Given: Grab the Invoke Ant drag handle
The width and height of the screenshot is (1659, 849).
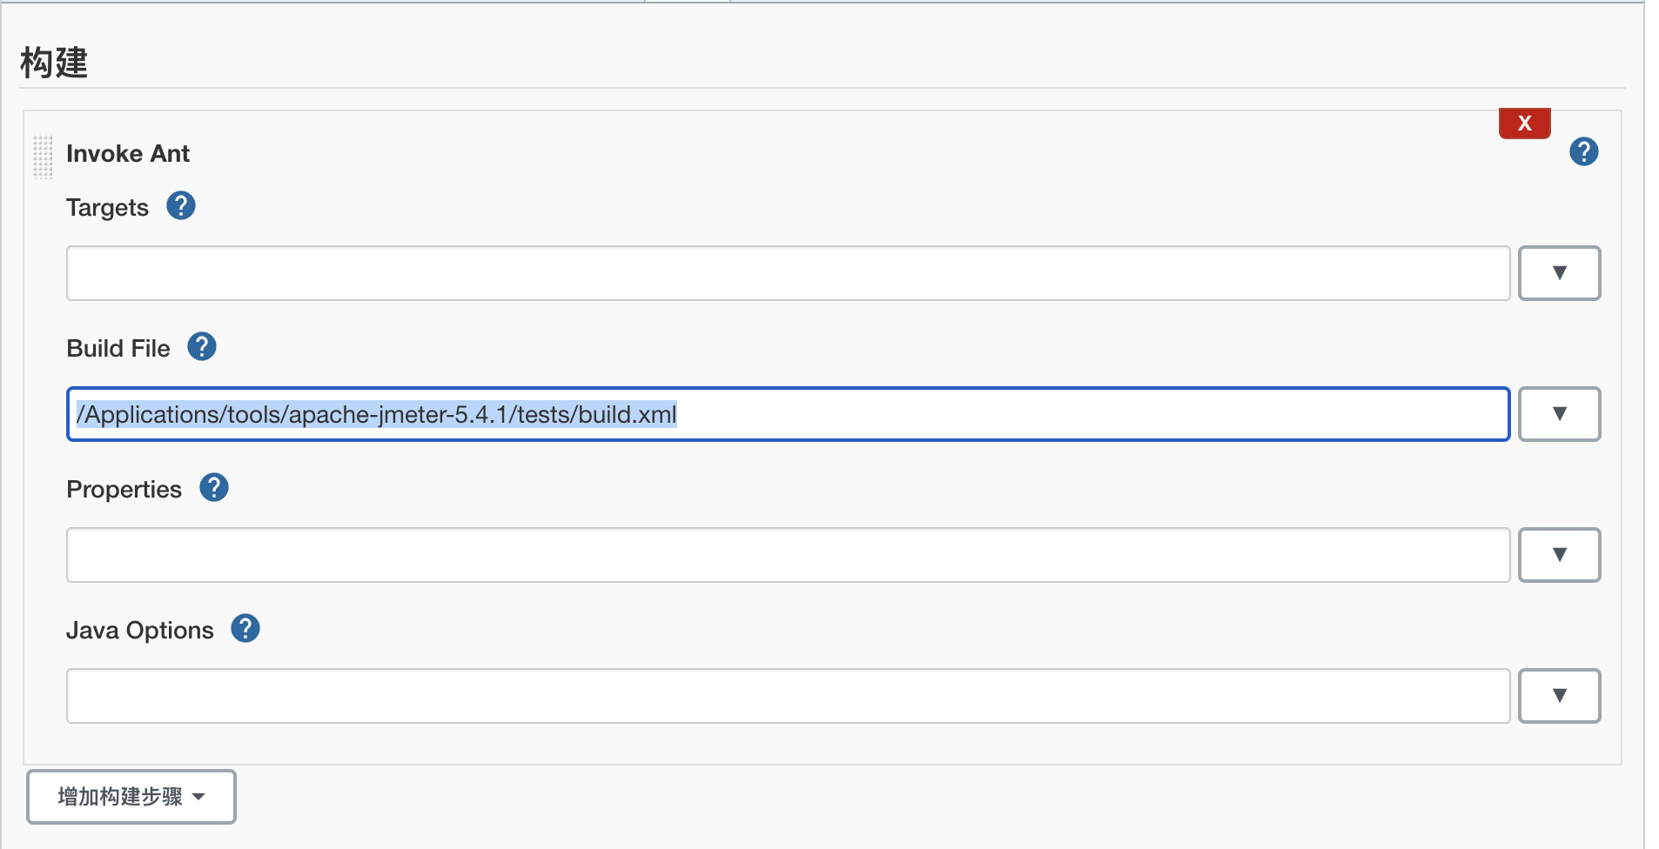Looking at the screenshot, I should (x=43, y=157).
